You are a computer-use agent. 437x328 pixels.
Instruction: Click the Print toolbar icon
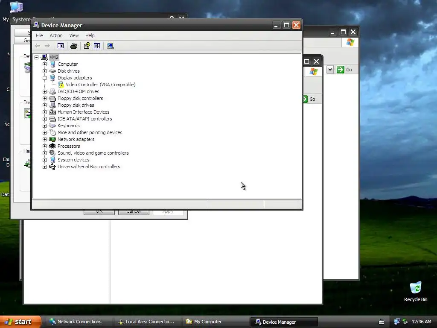point(73,46)
